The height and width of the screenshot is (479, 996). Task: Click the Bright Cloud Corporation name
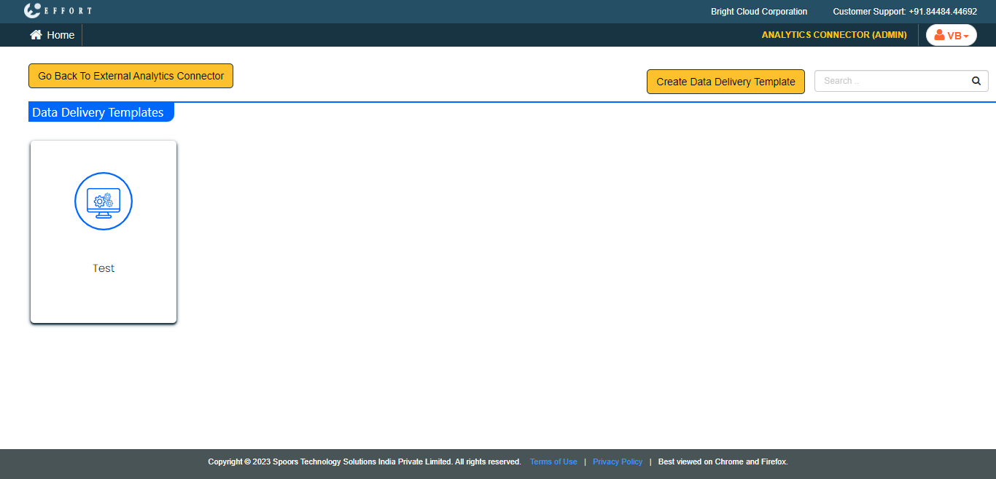coord(759,12)
